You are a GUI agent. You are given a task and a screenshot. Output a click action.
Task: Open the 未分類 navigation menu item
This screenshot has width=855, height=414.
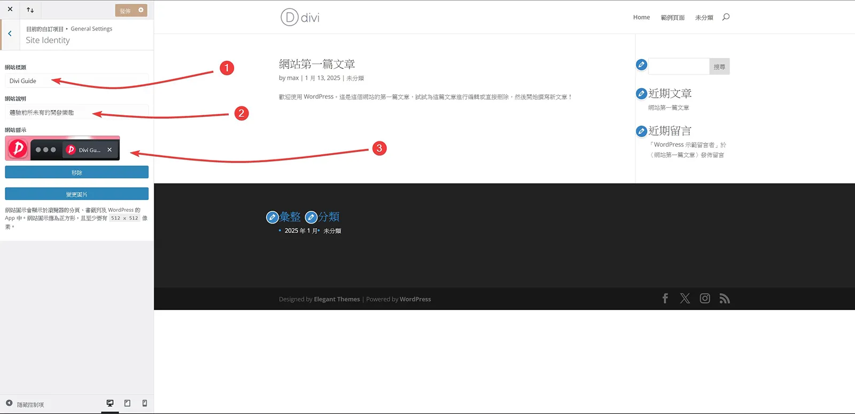coord(704,18)
